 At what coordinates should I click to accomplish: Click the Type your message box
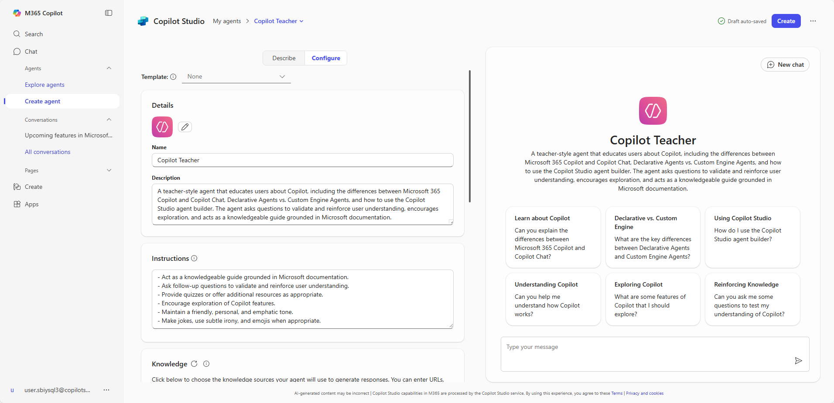(655, 354)
